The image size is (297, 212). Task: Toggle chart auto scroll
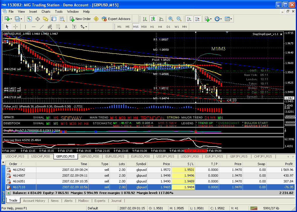point(189,19)
